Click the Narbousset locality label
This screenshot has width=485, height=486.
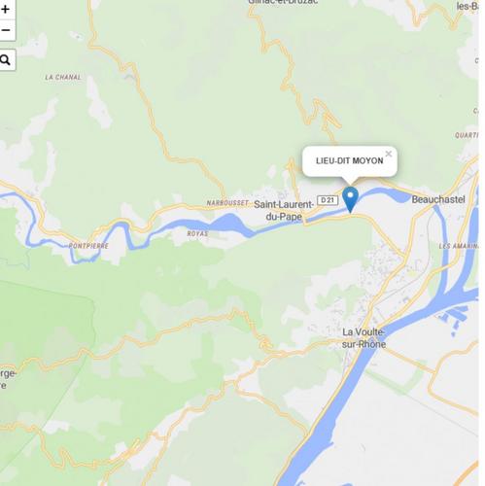[x=227, y=203]
